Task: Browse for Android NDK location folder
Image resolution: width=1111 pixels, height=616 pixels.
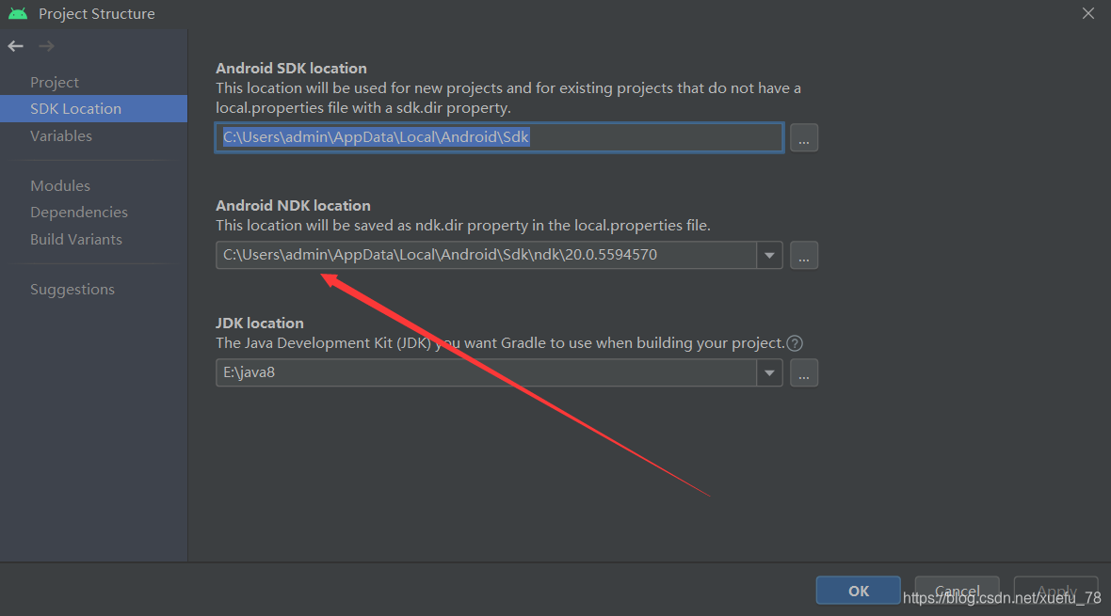Action: [x=803, y=255]
